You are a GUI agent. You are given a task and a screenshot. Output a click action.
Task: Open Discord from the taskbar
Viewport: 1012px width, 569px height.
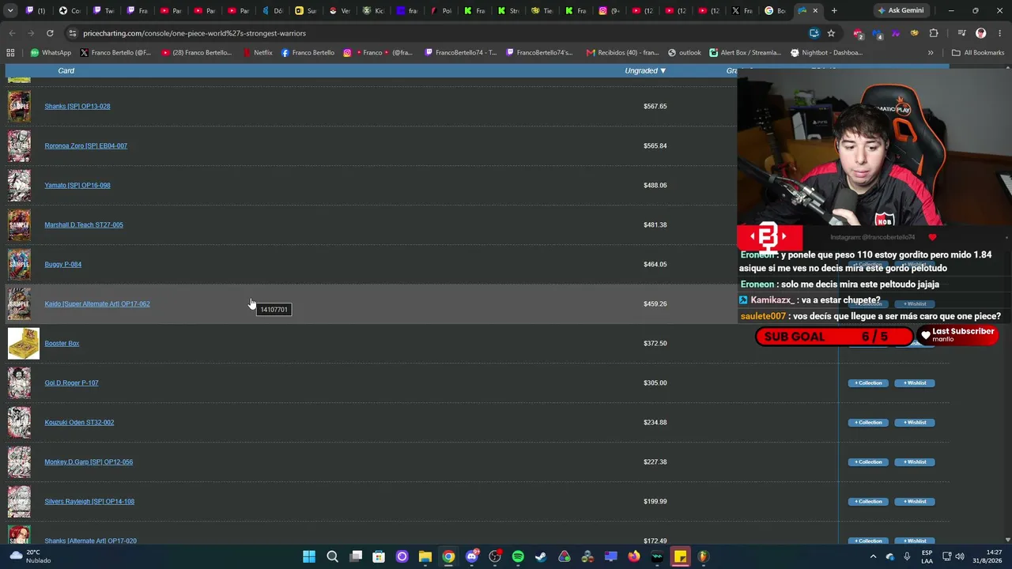coord(471,556)
